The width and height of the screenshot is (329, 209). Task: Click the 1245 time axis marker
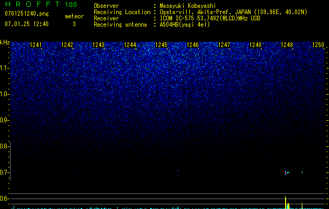[x=161, y=44]
